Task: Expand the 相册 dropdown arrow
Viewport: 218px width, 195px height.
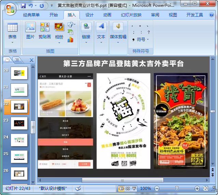Action: pyautogui.click(x=59, y=43)
